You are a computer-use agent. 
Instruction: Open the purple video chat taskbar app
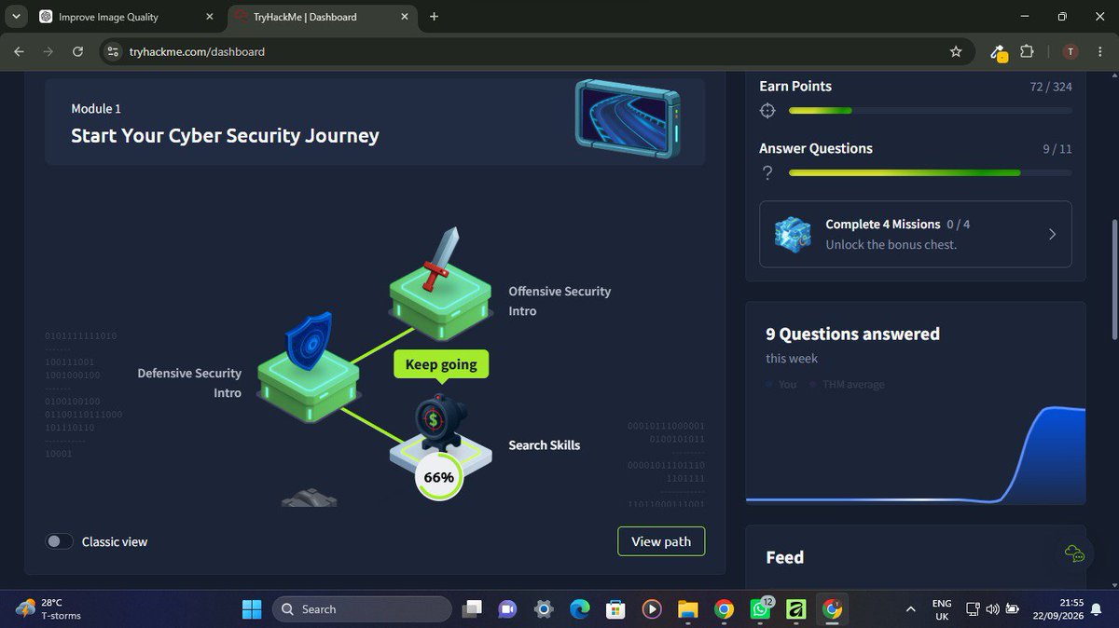pos(507,609)
